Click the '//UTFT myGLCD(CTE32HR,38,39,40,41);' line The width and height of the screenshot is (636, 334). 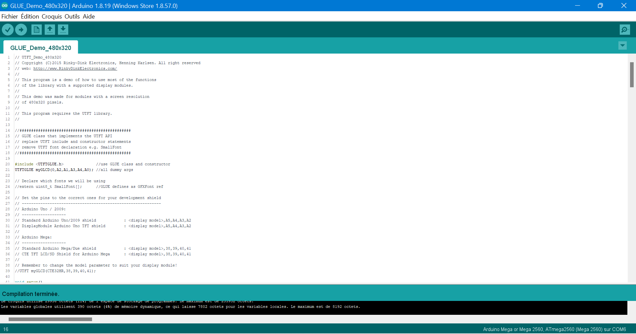[x=55, y=271]
